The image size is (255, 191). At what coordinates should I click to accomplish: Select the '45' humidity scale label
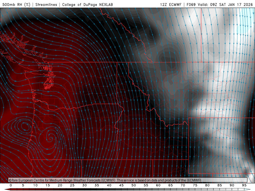[121, 185]
